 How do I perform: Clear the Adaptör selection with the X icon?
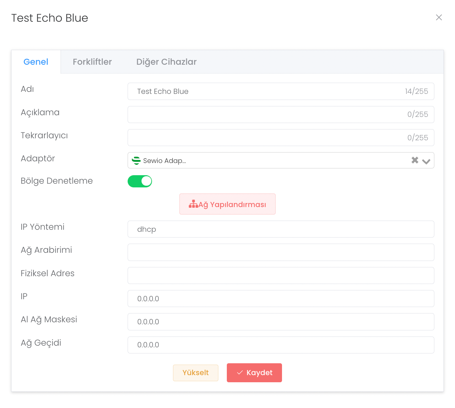tap(415, 160)
